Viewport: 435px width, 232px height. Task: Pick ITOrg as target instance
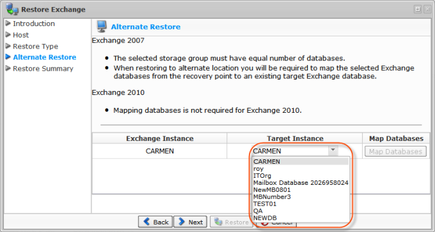click(x=301, y=175)
